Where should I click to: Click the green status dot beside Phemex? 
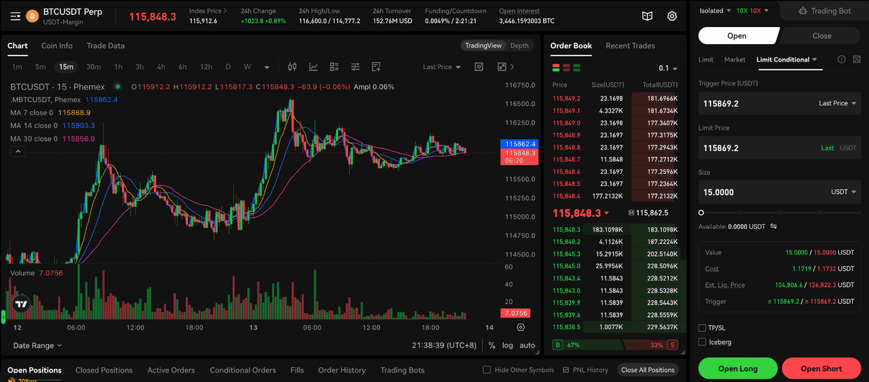pos(117,87)
